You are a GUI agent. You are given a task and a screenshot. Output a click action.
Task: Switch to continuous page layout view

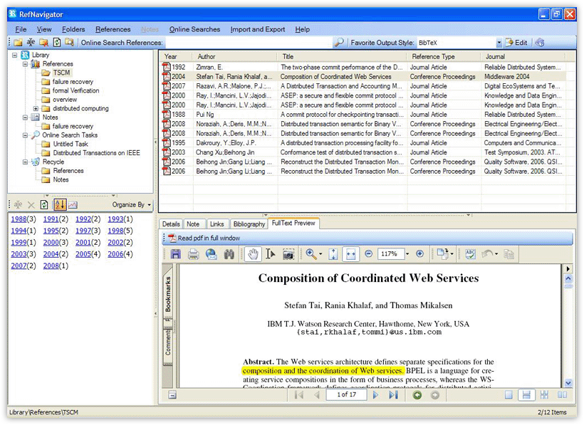(526, 395)
